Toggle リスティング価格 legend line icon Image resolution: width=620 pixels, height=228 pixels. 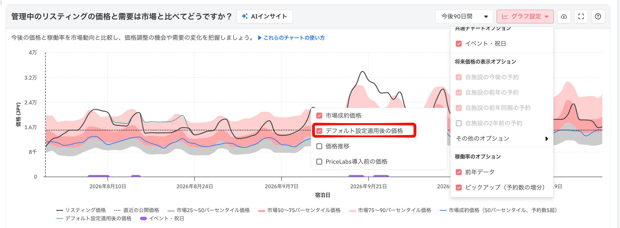point(60,210)
